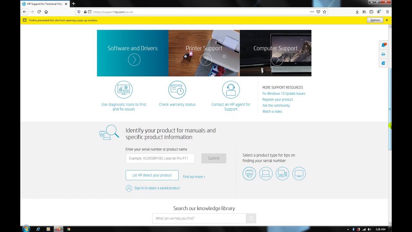Open Chrome from the taskbar
Screen dimensions: 412x232
pyautogui.click(x=69, y=229)
